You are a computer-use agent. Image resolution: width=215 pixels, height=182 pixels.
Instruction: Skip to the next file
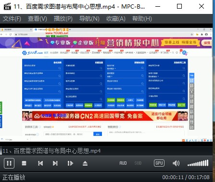pyautogui.click(x=55, y=163)
